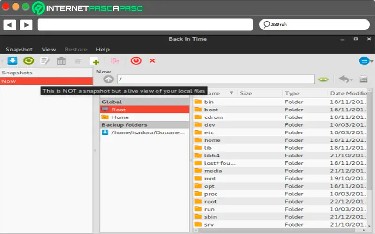Click the browser address bar

[145, 25]
